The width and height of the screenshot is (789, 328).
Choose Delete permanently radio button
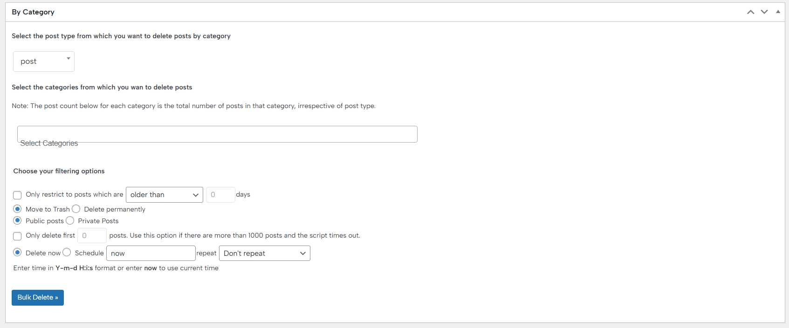[76, 209]
